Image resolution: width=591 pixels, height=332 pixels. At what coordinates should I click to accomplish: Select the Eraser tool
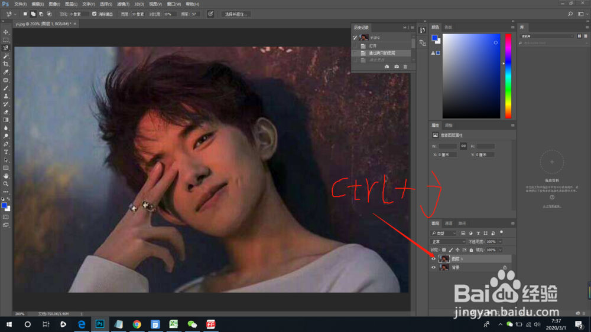(x=6, y=112)
